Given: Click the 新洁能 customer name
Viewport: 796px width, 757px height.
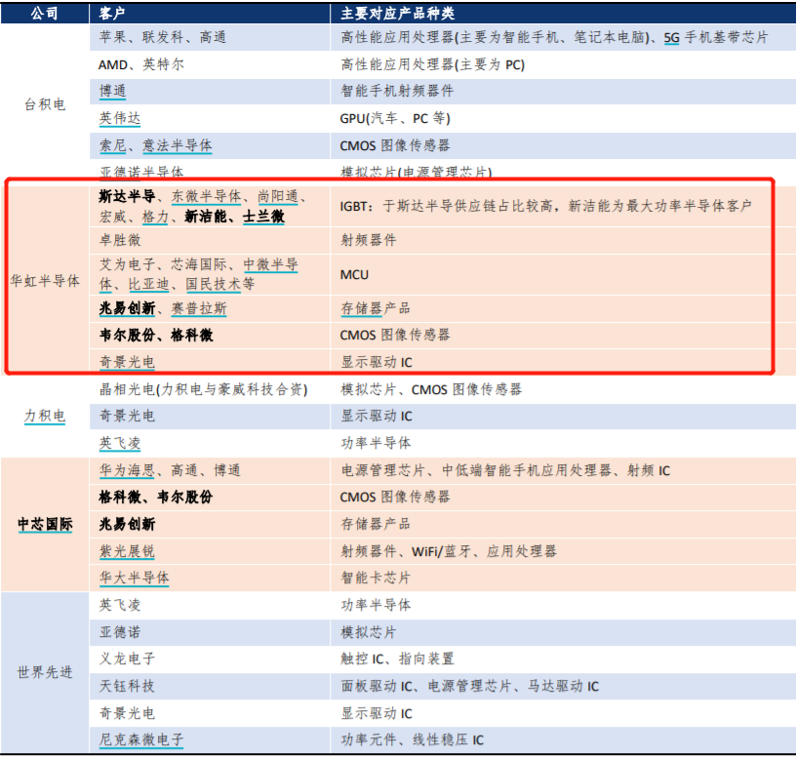Looking at the screenshot, I should (x=206, y=217).
